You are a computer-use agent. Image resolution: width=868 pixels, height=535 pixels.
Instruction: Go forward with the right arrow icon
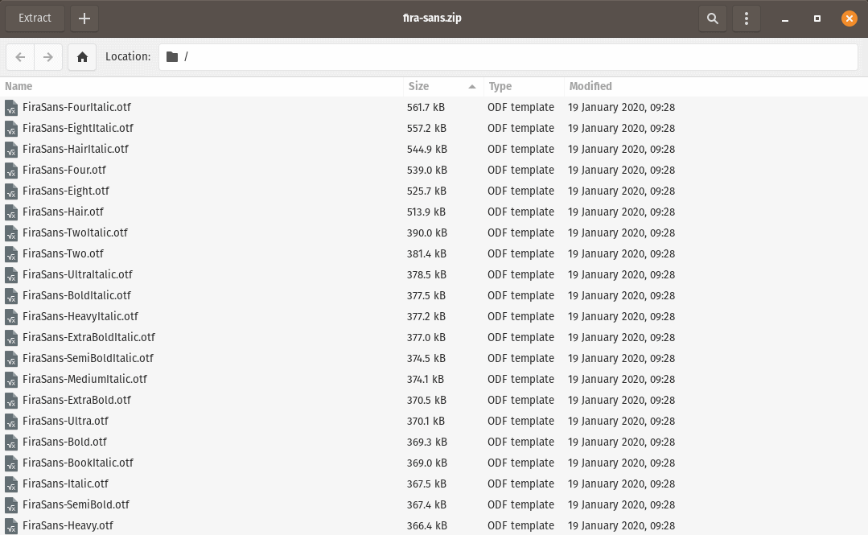pyautogui.click(x=48, y=57)
